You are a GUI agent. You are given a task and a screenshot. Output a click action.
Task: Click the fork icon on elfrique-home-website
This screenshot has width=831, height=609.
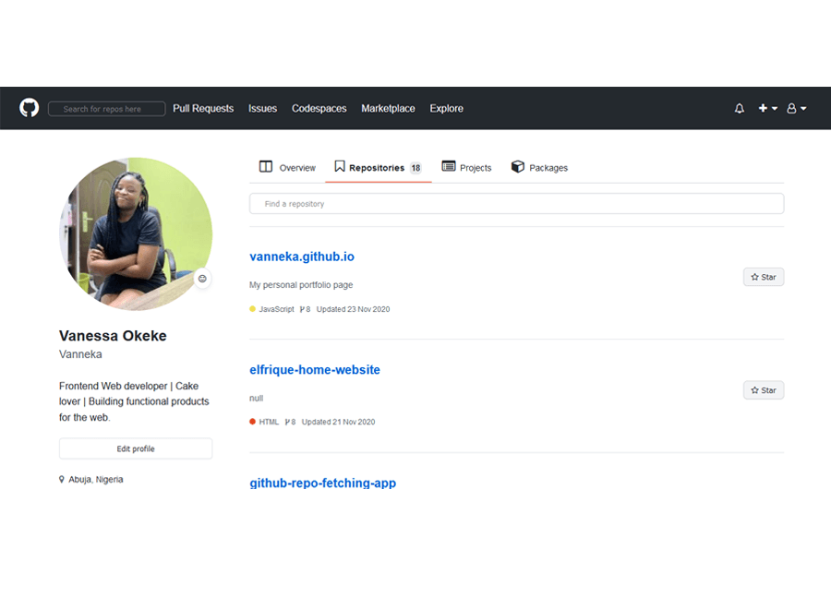[287, 422]
